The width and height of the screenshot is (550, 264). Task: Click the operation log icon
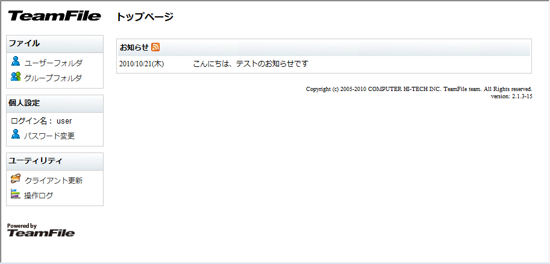tap(16, 194)
